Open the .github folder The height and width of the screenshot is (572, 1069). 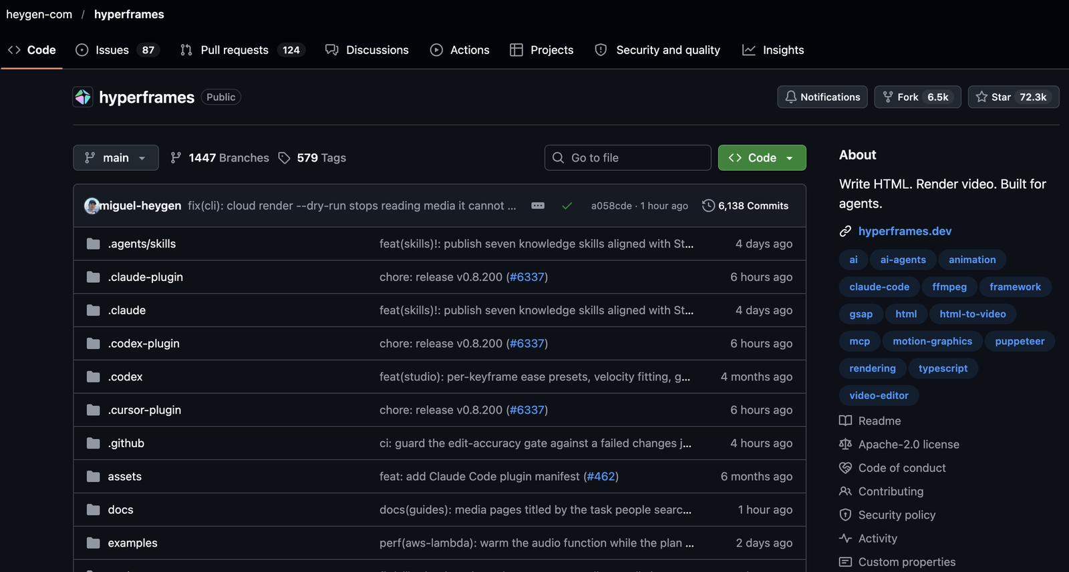point(126,443)
